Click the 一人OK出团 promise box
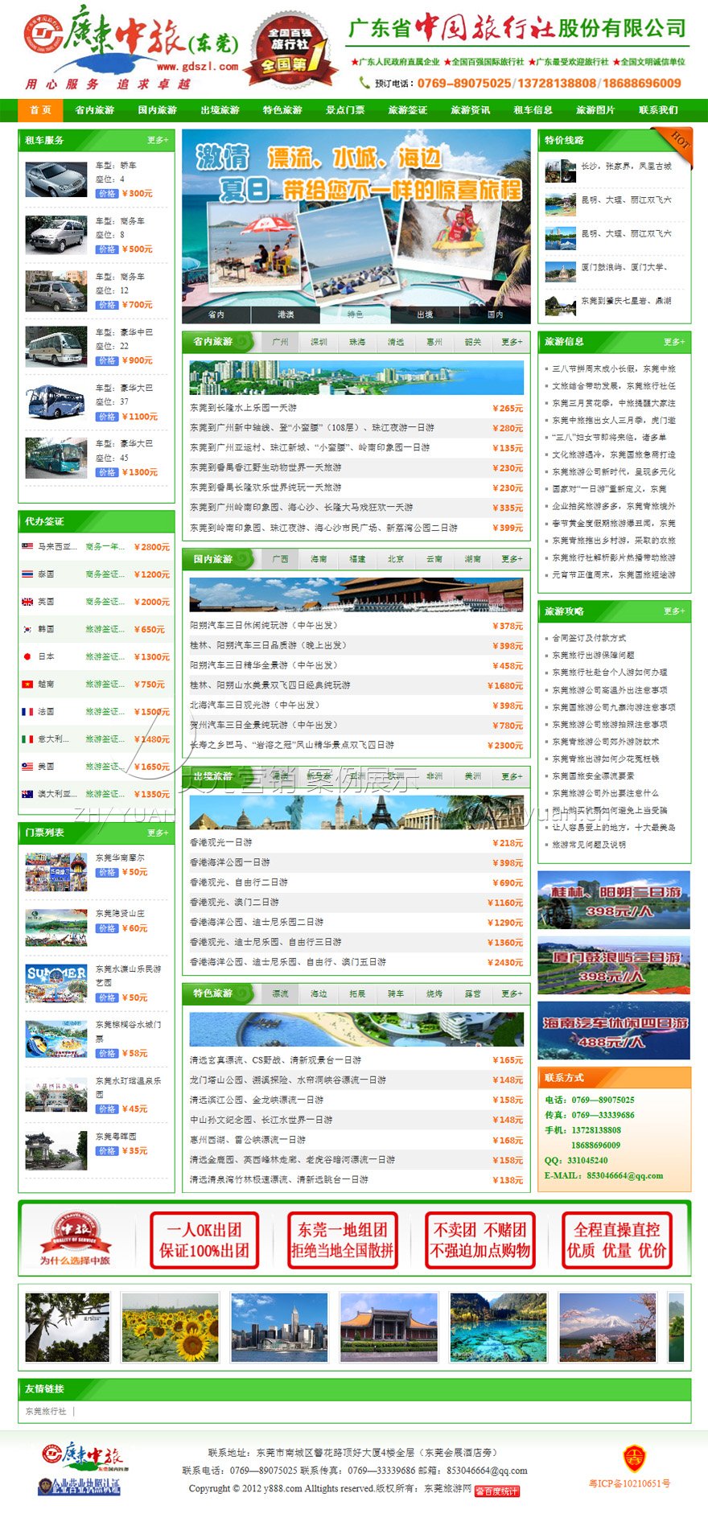The height and width of the screenshot is (1526, 708). click(x=204, y=1240)
